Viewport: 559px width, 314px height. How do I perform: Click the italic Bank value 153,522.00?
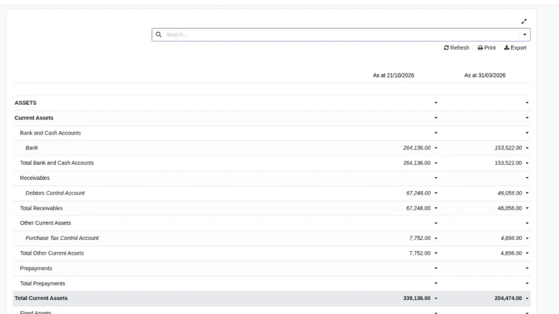point(508,148)
